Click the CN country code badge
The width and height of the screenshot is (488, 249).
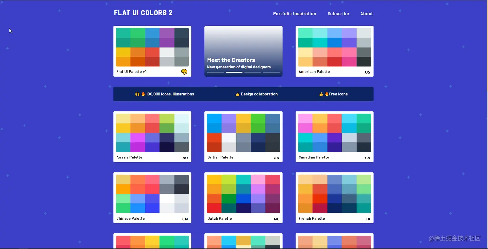(x=185, y=219)
